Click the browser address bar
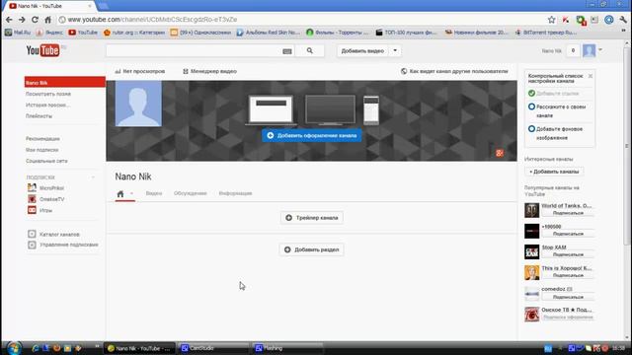 click(x=302, y=20)
